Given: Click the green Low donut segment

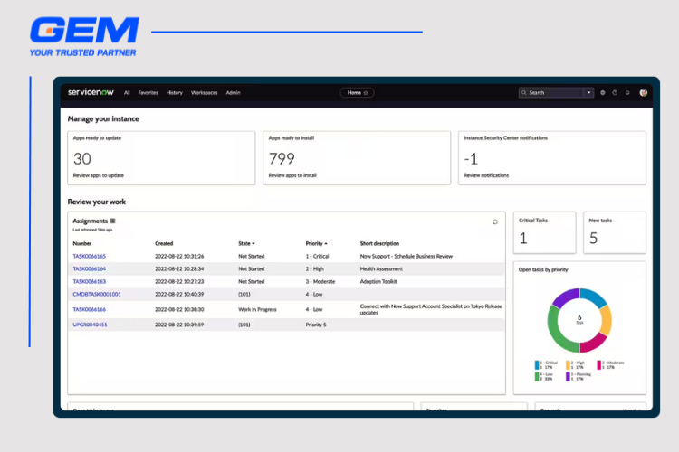Looking at the screenshot, I should 559,333.
